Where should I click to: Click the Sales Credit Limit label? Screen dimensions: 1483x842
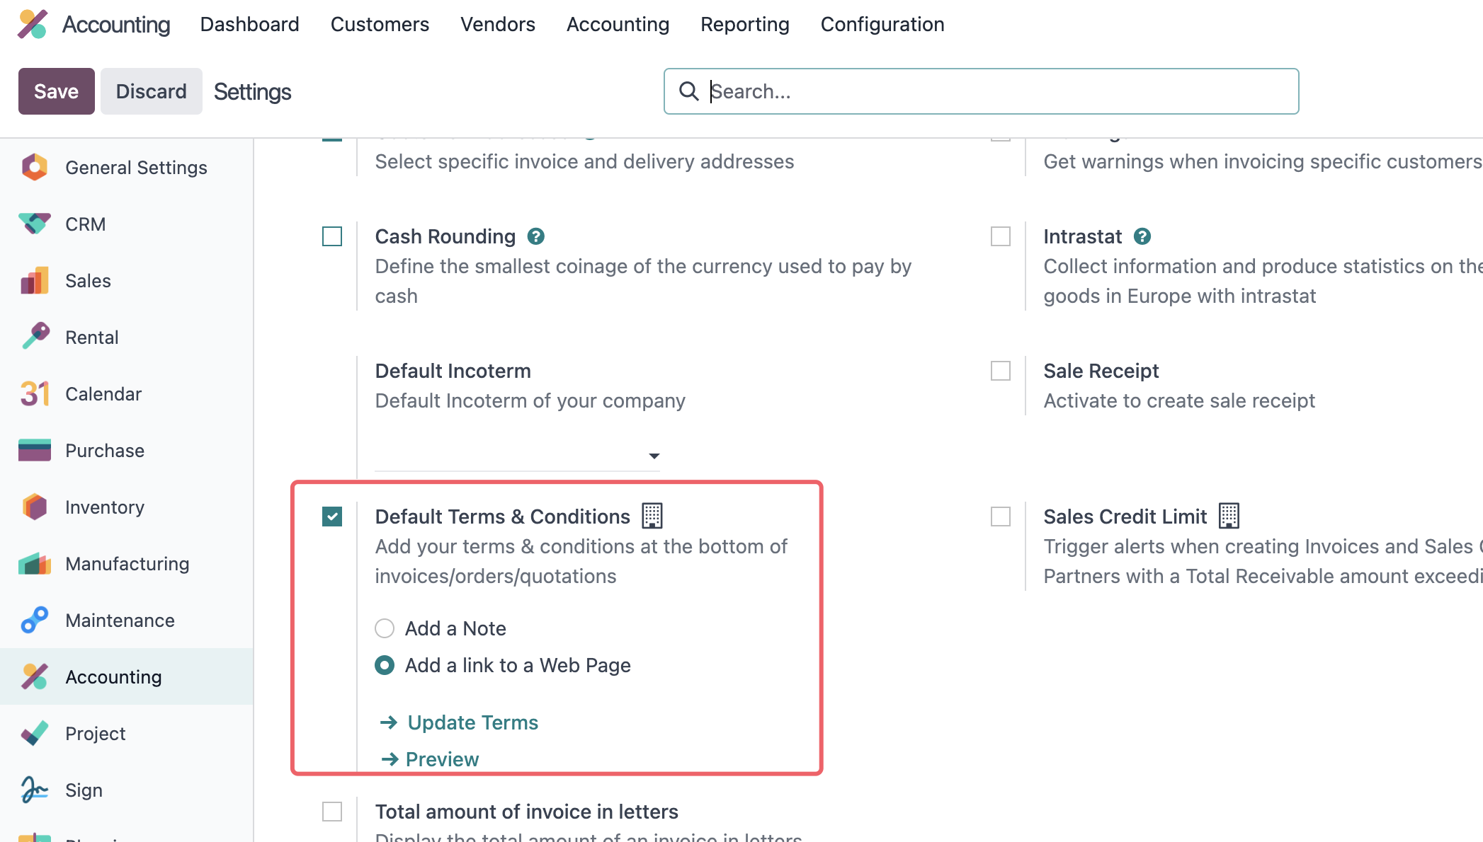coord(1125,517)
